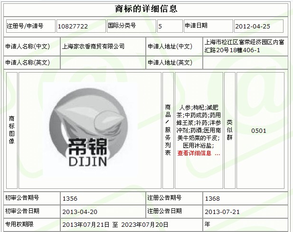
Task: Click the empty English applicant name field
Action: 101,63
